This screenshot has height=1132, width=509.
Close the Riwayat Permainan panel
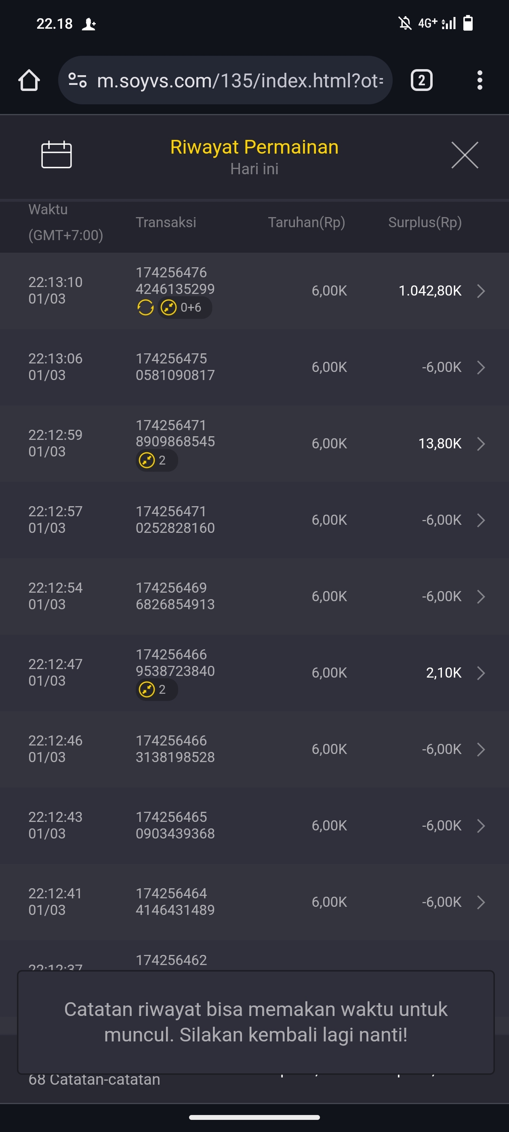click(465, 155)
